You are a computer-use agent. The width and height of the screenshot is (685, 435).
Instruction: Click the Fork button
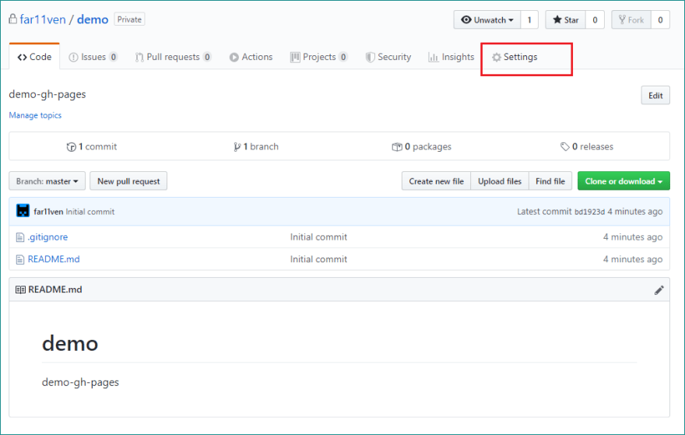[x=631, y=19]
